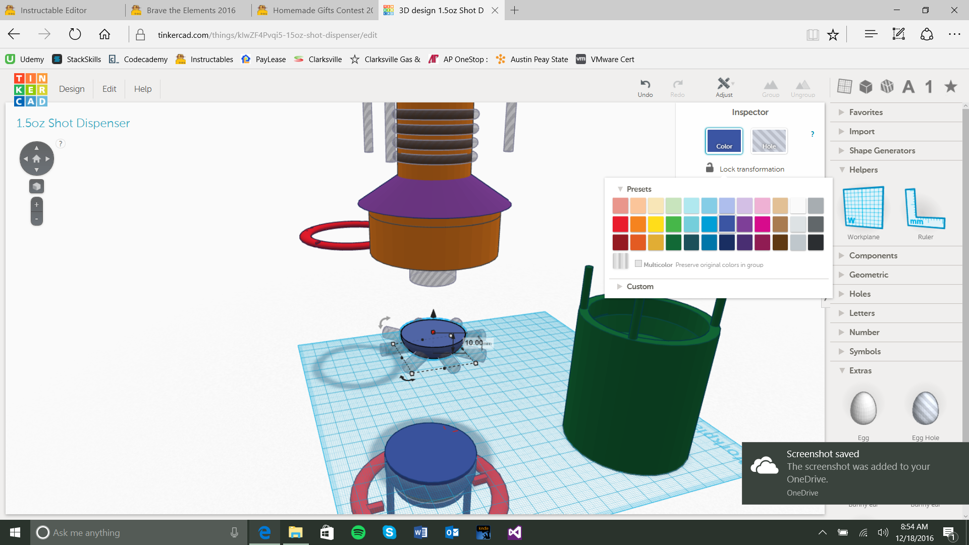Select the star favorites toolbar icon
The width and height of the screenshot is (969, 545).
point(951,86)
